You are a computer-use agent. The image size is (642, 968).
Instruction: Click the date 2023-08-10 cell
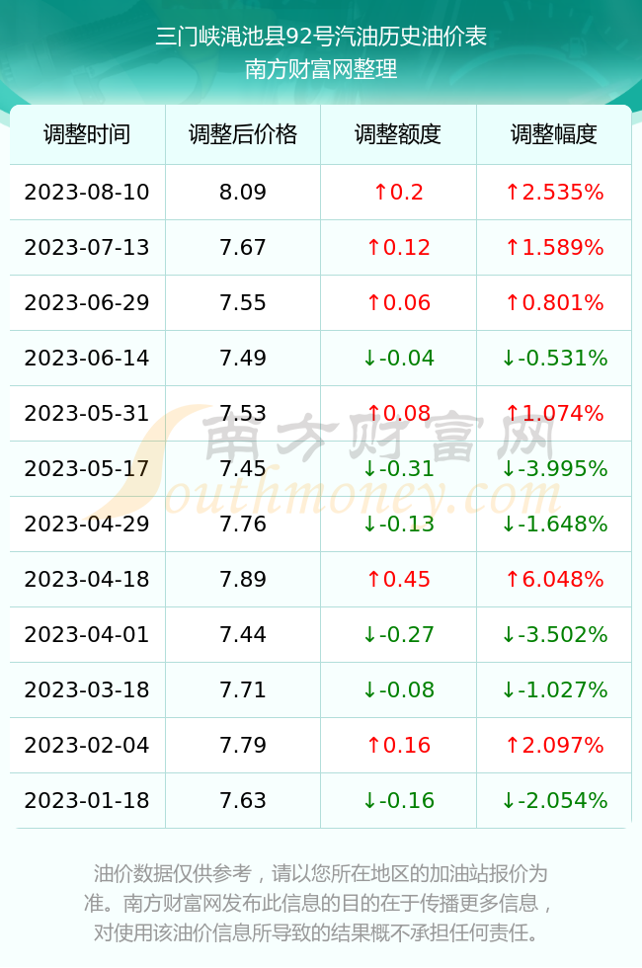[x=87, y=192]
